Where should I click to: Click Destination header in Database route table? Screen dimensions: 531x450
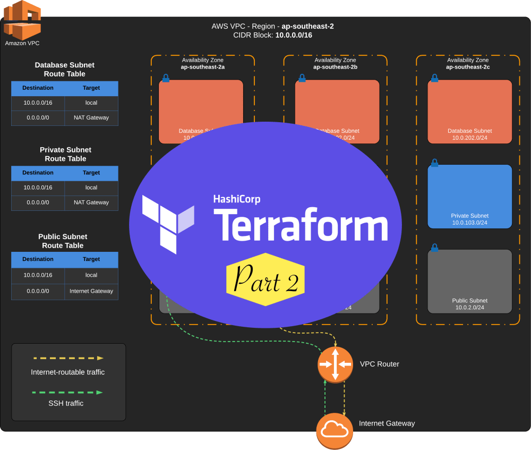point(38,88)
